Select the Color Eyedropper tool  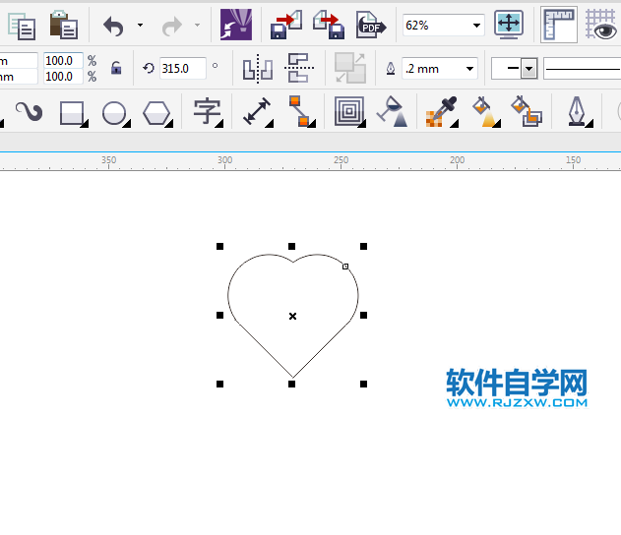[442, 112]
